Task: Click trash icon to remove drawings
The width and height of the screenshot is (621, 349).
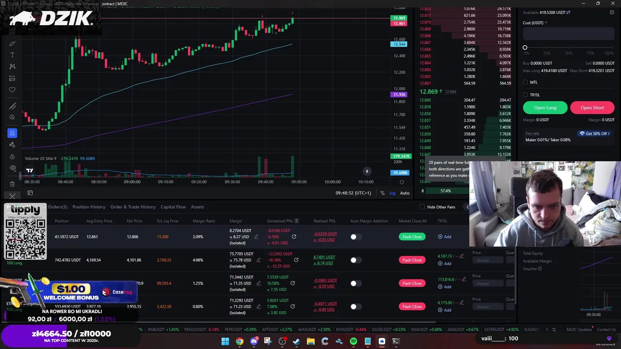Action: [x=12, y=184]
